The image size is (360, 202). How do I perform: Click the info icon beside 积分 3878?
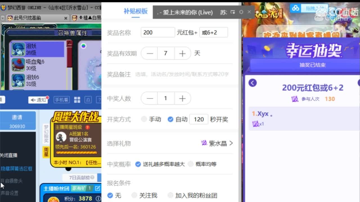(98, 199)
